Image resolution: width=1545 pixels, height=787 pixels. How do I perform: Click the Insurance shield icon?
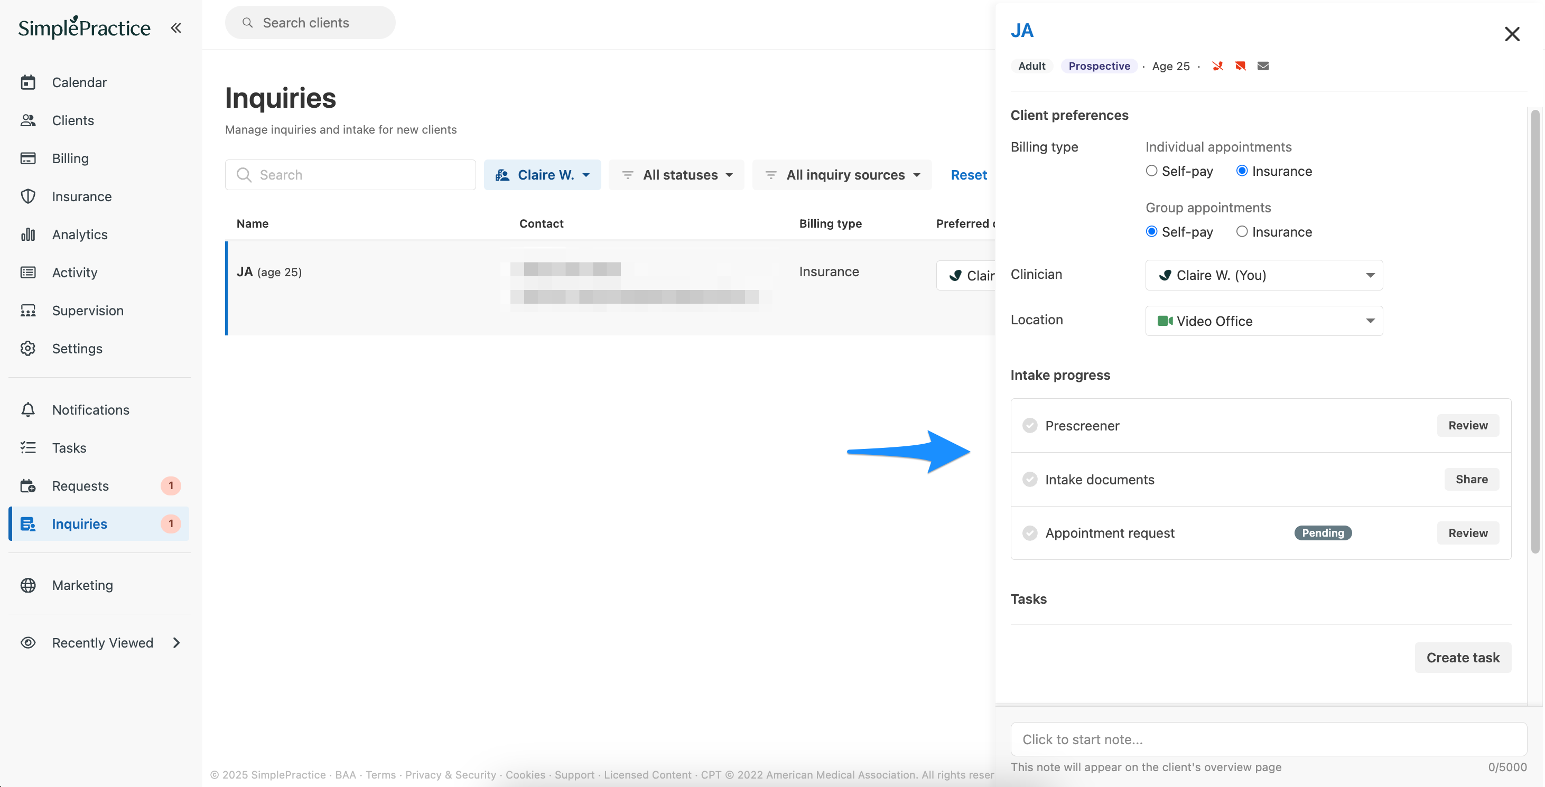click(x=28, y=196)
